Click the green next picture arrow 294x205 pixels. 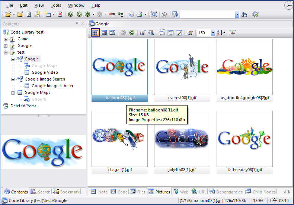point(132,33)
